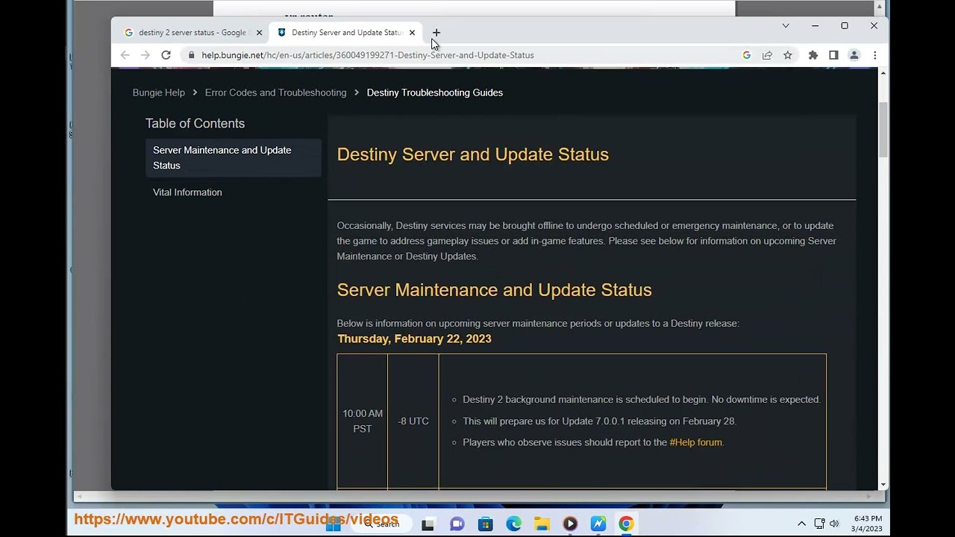Click the 10:00 AM PST table cell
Screen dimensions: 955x537
click(x=363, y=421)
